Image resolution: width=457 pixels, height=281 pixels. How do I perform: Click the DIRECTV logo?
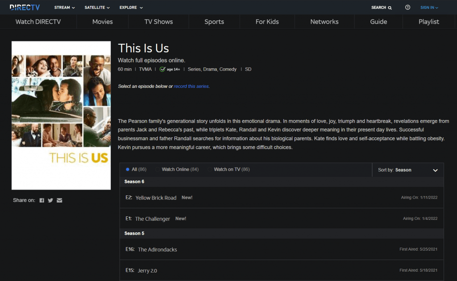point(25,7)
